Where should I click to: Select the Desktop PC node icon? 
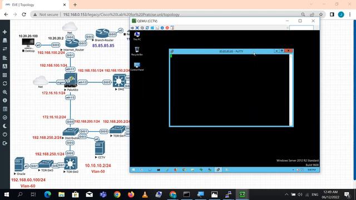click(28, 43)
